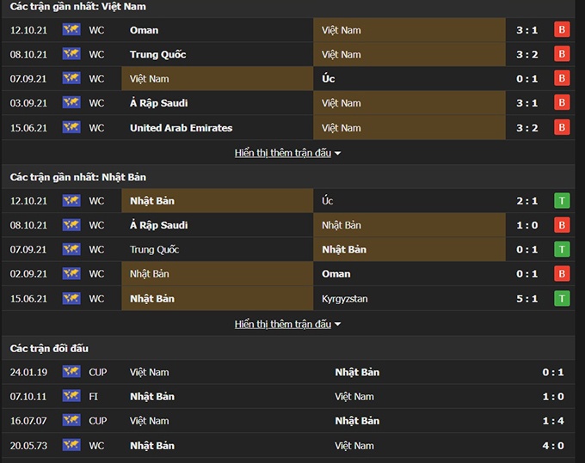
Task: Open the United Arab Emirates vs Việt Nam match
Action: pyautogui.click(x=181, y=128)
